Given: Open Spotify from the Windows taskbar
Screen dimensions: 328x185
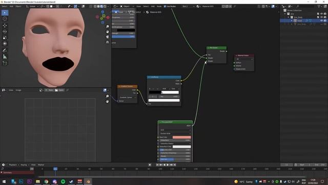Looking at the screenshot, I should coord(63,181).
